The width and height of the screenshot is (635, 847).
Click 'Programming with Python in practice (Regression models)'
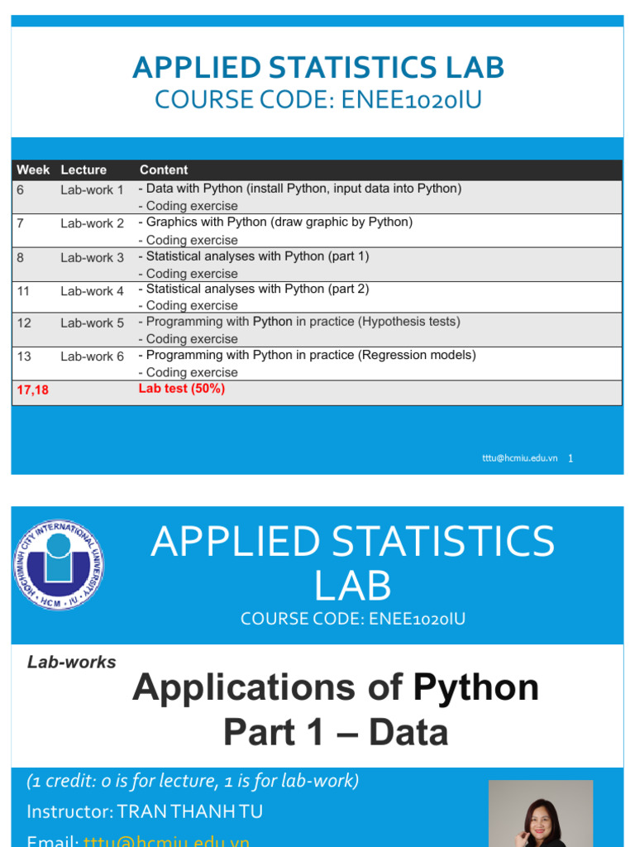[x=308, y=355]
